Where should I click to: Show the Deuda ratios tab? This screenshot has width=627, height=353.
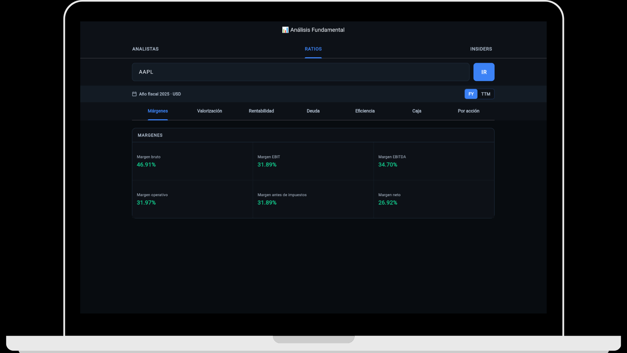tap(313, 111)
